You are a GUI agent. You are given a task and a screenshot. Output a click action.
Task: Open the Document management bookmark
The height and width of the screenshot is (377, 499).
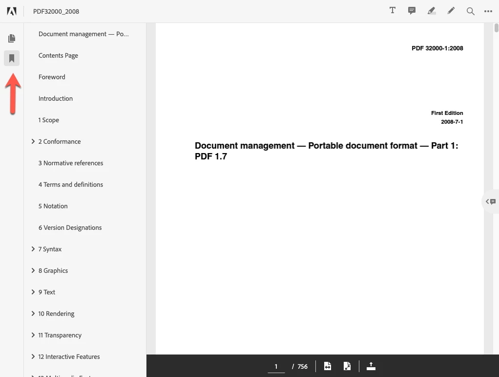[x=83, y=34]
